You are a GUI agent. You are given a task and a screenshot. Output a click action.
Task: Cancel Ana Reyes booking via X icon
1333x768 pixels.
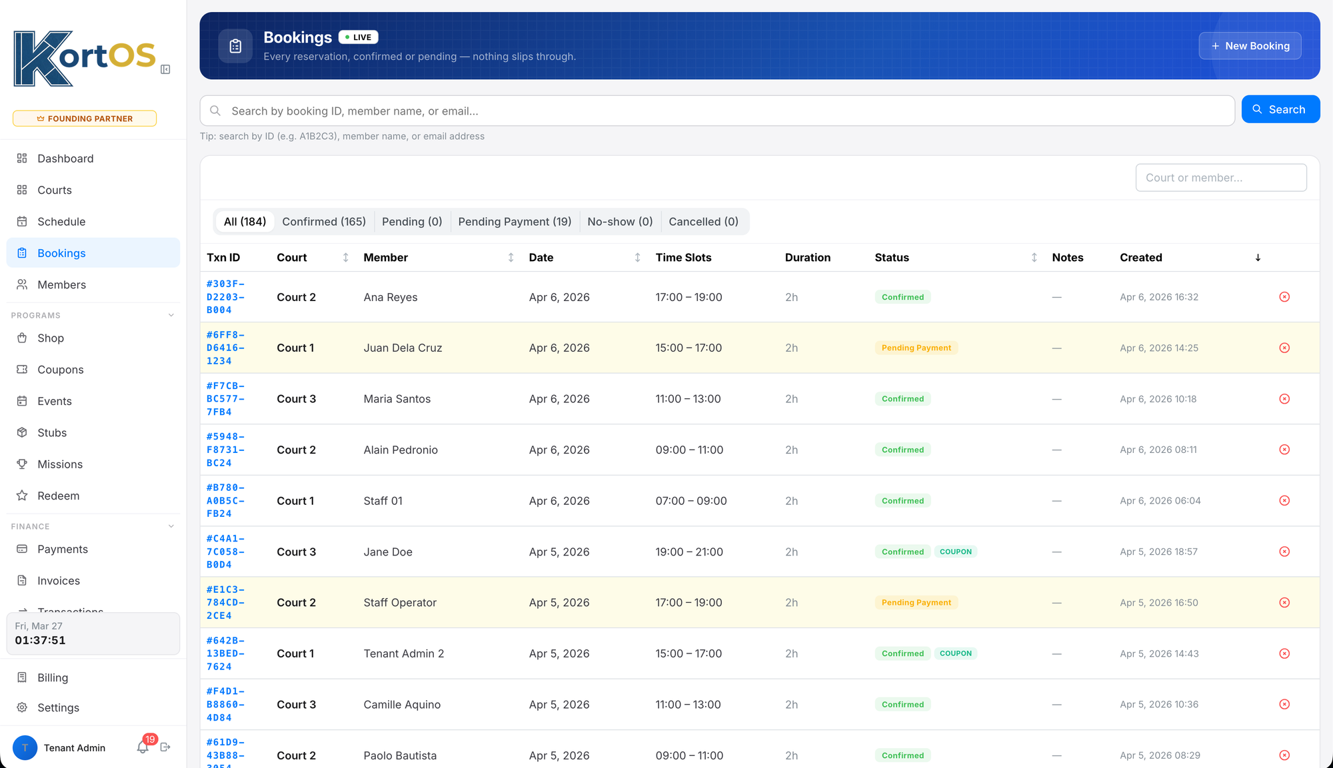[1284, 297]
